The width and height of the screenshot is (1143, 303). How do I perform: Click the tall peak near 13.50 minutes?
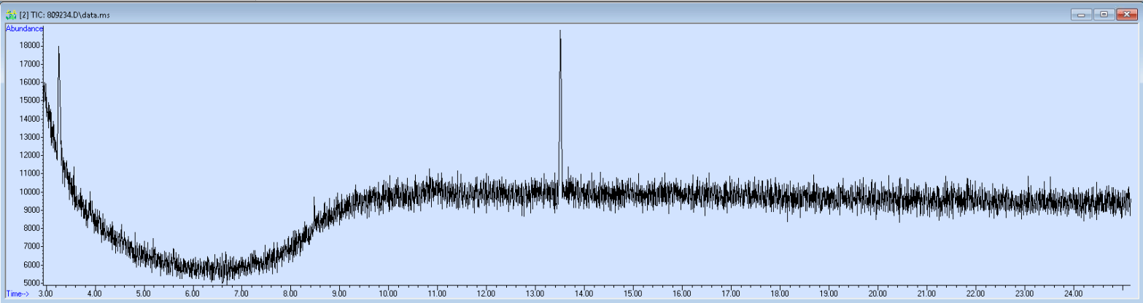click(x=560, y=109)
